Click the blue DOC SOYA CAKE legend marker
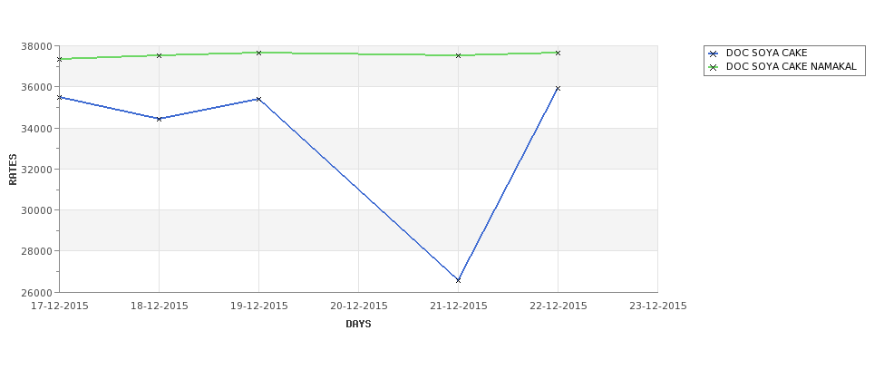884x389 pixels. point(714,53)
